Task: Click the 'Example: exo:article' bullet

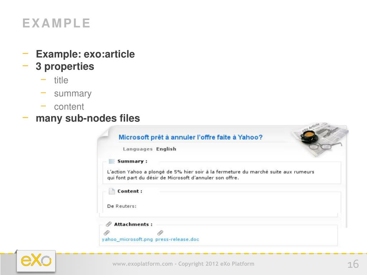Action: [85, 54]
